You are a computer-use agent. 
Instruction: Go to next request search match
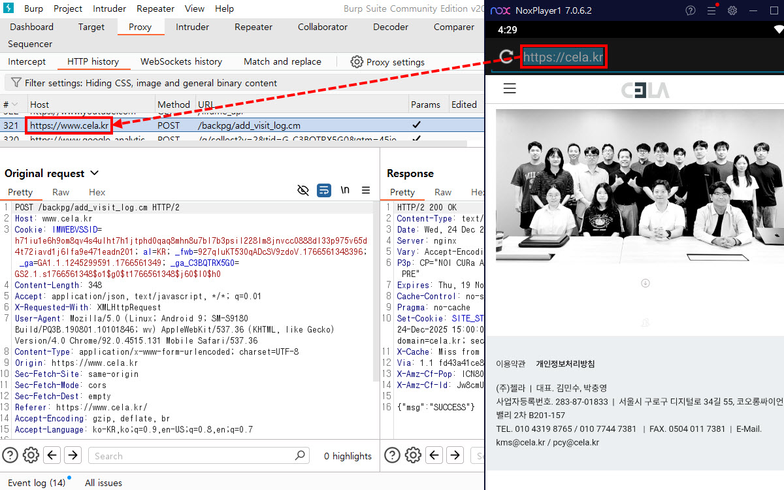pyautogui.click(x=73, y=455)
